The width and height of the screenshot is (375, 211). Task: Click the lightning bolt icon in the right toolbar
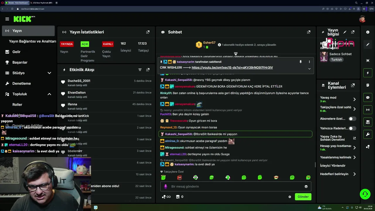(368, 73)
